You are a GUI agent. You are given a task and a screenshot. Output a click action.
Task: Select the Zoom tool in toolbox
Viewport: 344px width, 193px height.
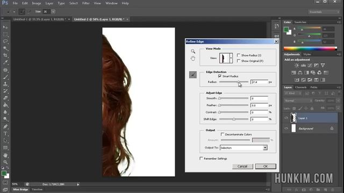tap(5, 162)
